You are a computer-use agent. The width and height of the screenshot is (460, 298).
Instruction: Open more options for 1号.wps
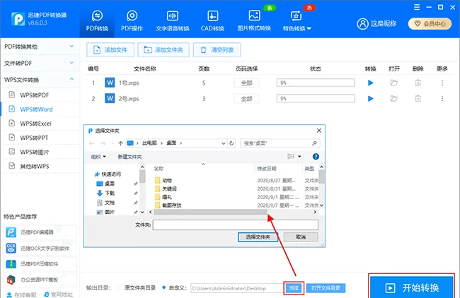[442, 83]
